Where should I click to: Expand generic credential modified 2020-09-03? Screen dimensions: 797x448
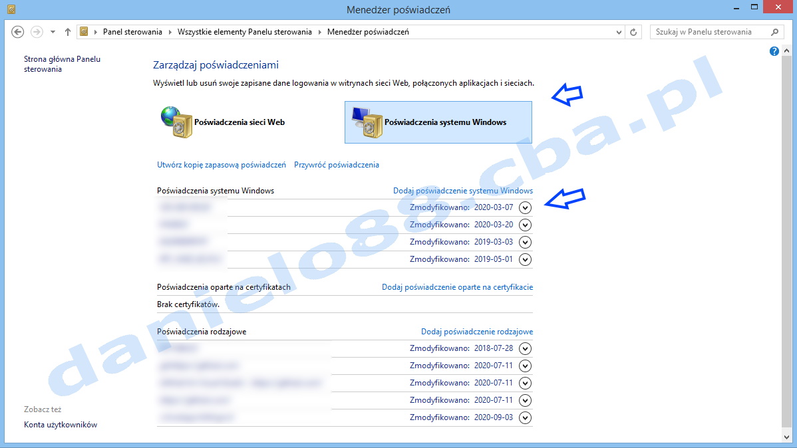click(526, 417)
